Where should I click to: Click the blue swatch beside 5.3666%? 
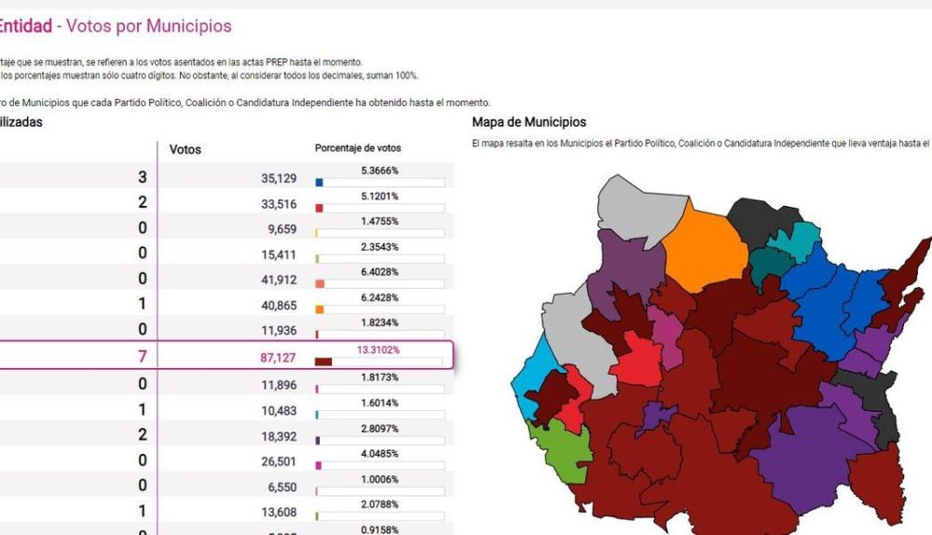click(x=320, y=183)
